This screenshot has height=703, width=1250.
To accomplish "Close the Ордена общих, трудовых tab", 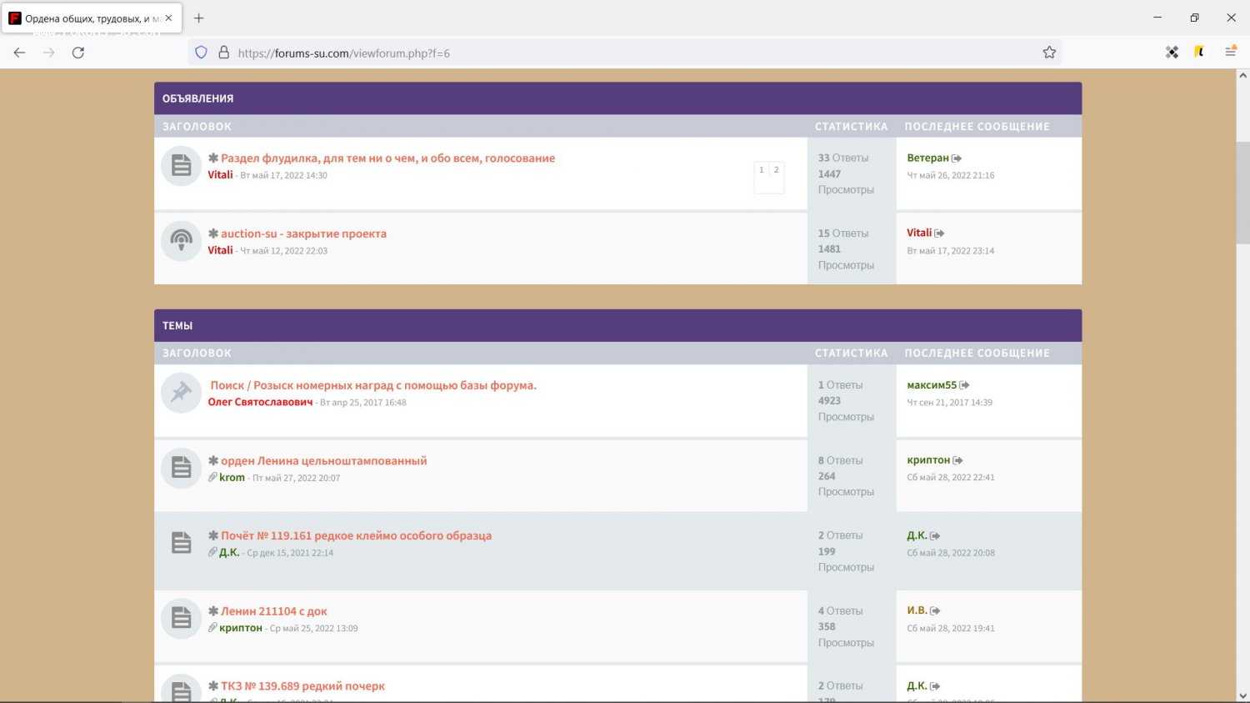I will tap(168, 18).
